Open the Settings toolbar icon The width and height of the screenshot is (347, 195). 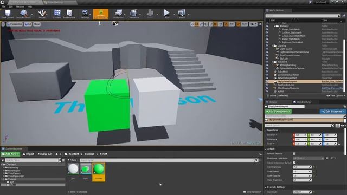coord(85,14)
